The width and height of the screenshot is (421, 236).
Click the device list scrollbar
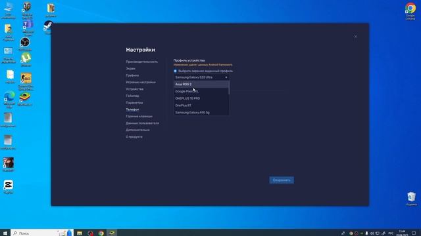(x=229, y=88)
